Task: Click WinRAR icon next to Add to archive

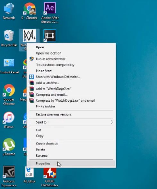Action: pyautogui.click(x=31, y=83)
